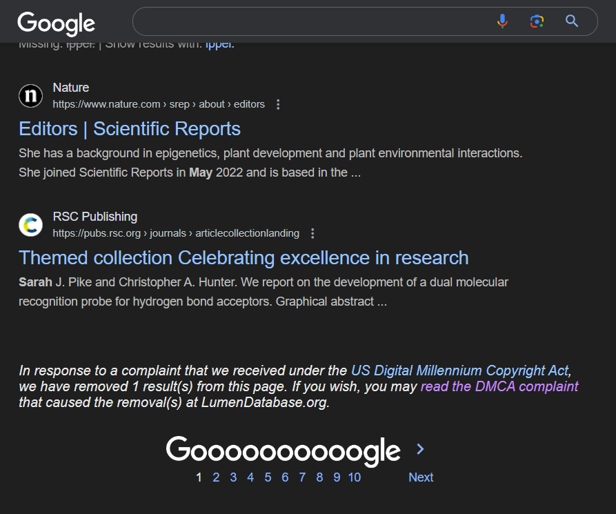Image resolution: width=616 pixels, height=514 pixels.
Task: Click the Nature site favicon
Action: pyautogui.click(x=30, y=96)
